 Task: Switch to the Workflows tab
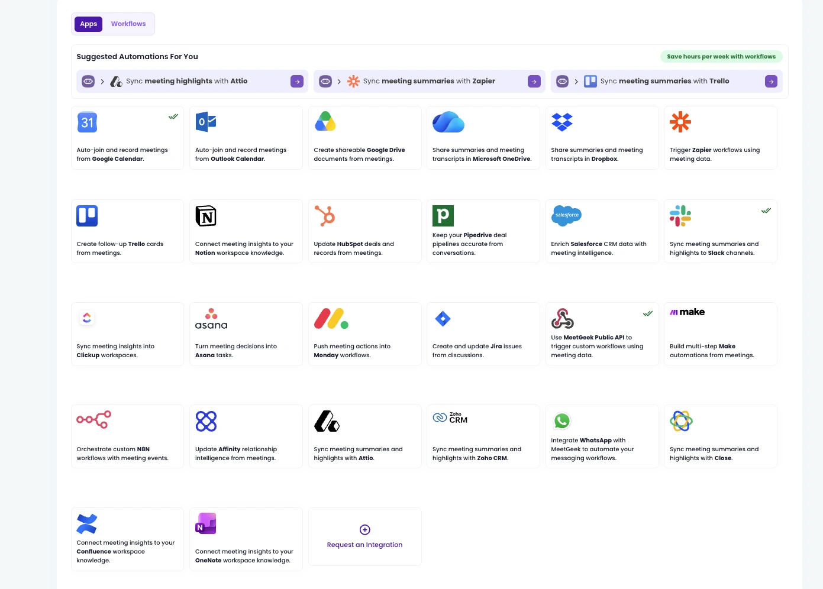click(128, 24)
